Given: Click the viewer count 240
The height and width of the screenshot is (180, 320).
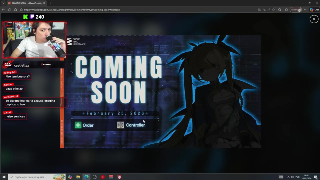Looking at the screenshot, I should pos(40,17).
